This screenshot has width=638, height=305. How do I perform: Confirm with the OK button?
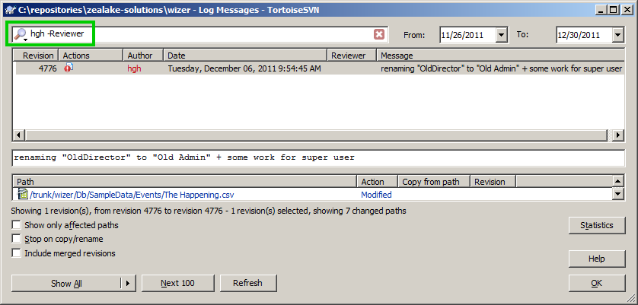(x=596, y=284)
